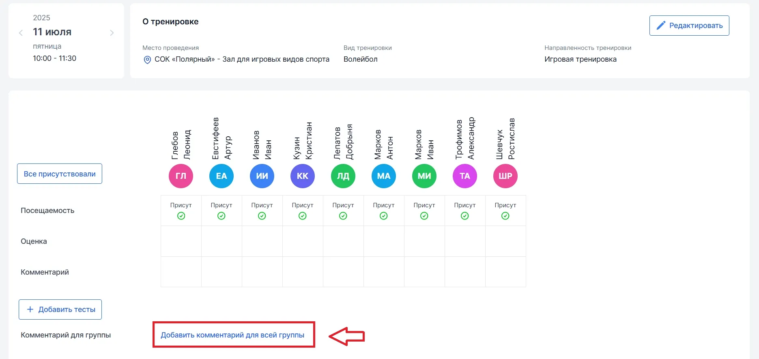Image resolution: width=759 pixels, height=359 pixels.
Task: Click the Комментарий cell for Лепатов Добрыня
Action: tap(343, 272)
